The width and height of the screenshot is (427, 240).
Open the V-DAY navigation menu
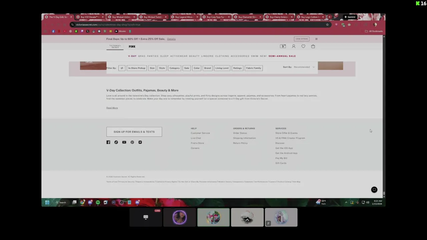[132, 56]
